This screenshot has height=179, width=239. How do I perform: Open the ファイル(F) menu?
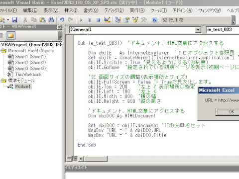(8, 10)
